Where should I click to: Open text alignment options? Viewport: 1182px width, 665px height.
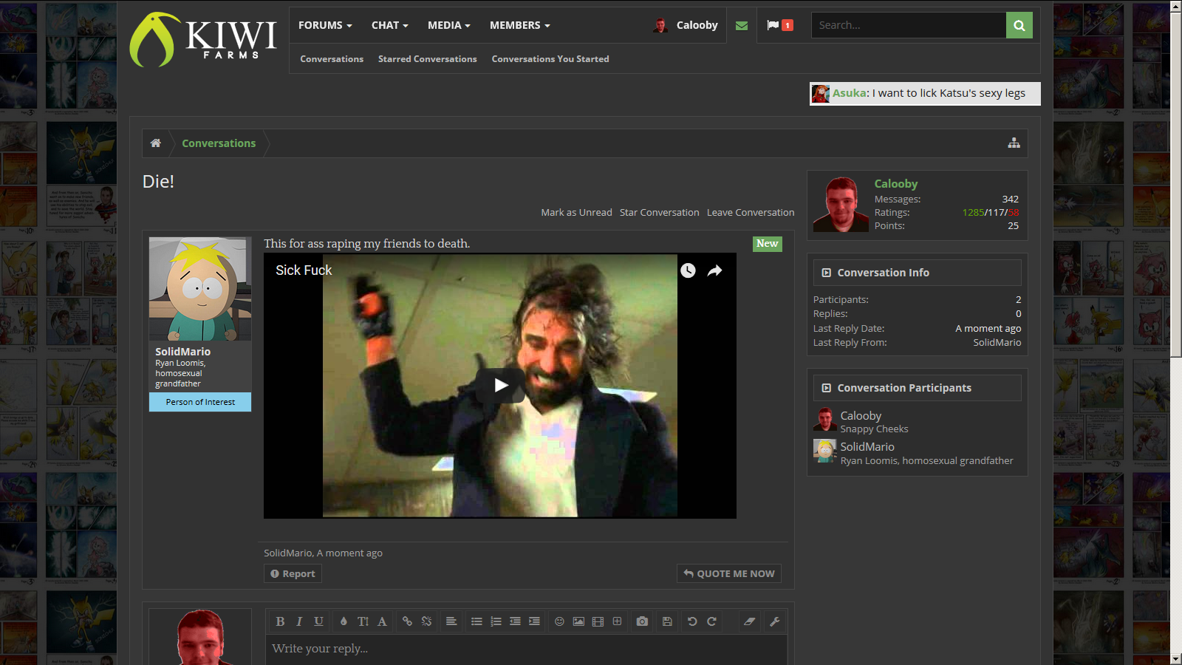[x=451, y=621]
